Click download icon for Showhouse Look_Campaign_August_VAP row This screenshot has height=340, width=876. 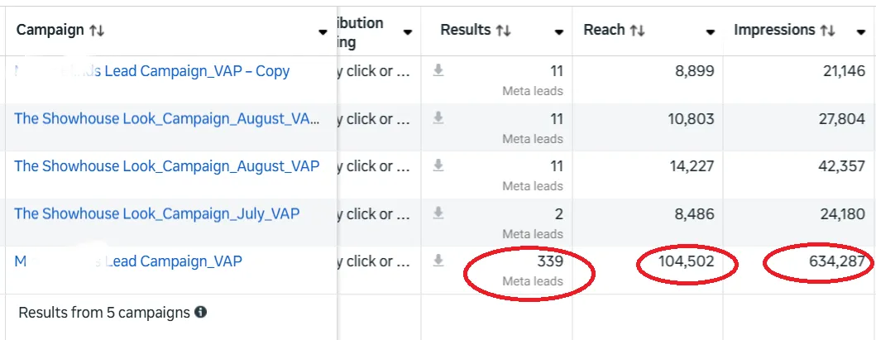click(438, 165)
